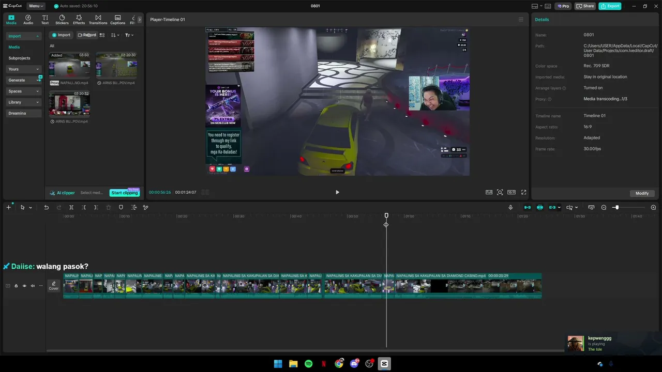Expand the Generate section

[23, 80]
